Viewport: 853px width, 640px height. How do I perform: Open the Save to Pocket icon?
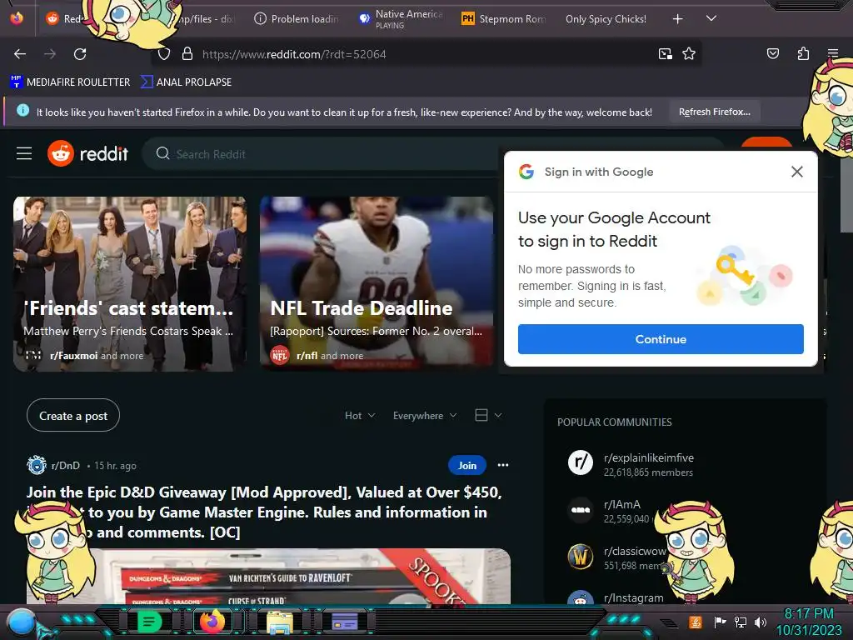[772, 53]
